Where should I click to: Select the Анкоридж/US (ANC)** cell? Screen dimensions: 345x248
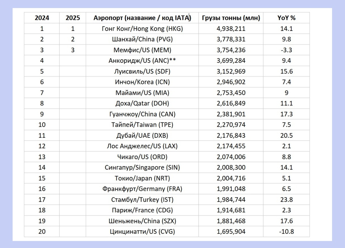point(142,61)
